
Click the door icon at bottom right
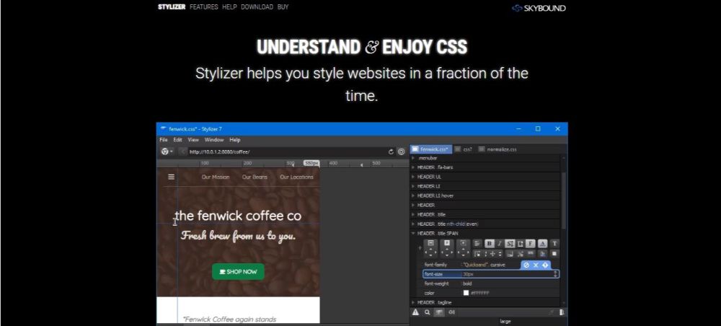click(x=562, y=312)
